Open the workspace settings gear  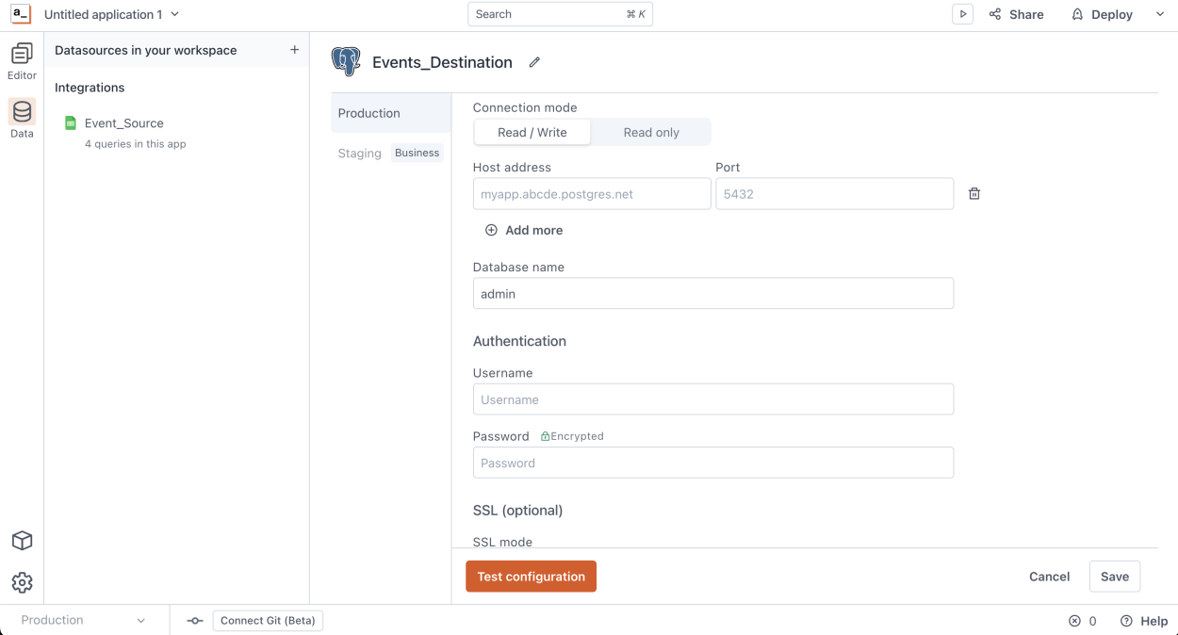point(21,582)
